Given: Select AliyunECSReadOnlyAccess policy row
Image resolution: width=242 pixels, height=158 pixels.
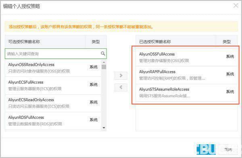Looking at the screenshot, I should pyautogui.click(x=53, y=103).
